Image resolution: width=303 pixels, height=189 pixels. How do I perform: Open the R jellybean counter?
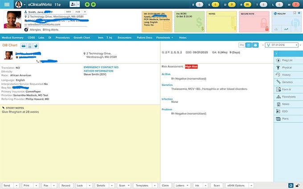click(248, 4)
